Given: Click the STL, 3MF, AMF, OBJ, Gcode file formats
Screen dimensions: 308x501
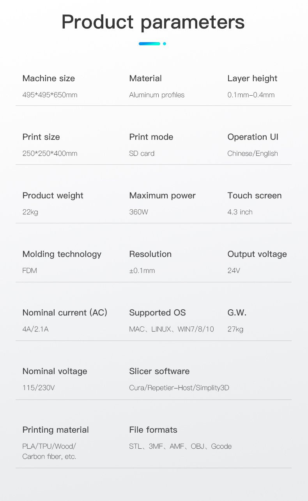Looking at the screenshot, I should pos(181,446).
